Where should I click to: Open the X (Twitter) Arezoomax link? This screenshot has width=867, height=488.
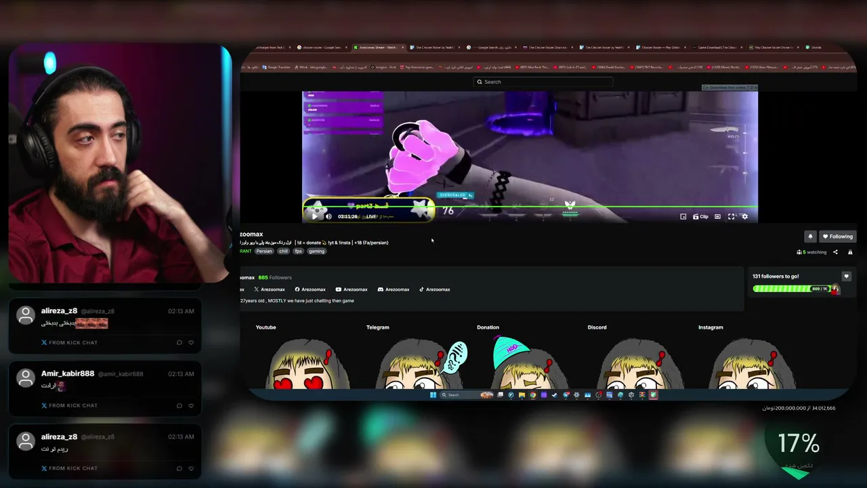(270, 289)
